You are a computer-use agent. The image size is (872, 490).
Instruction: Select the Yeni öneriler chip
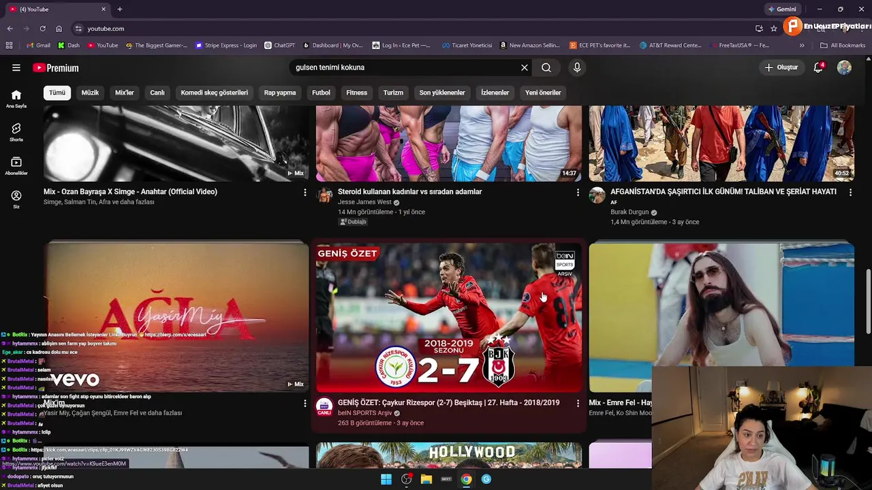pyautogui.click(x=543, y=93)
